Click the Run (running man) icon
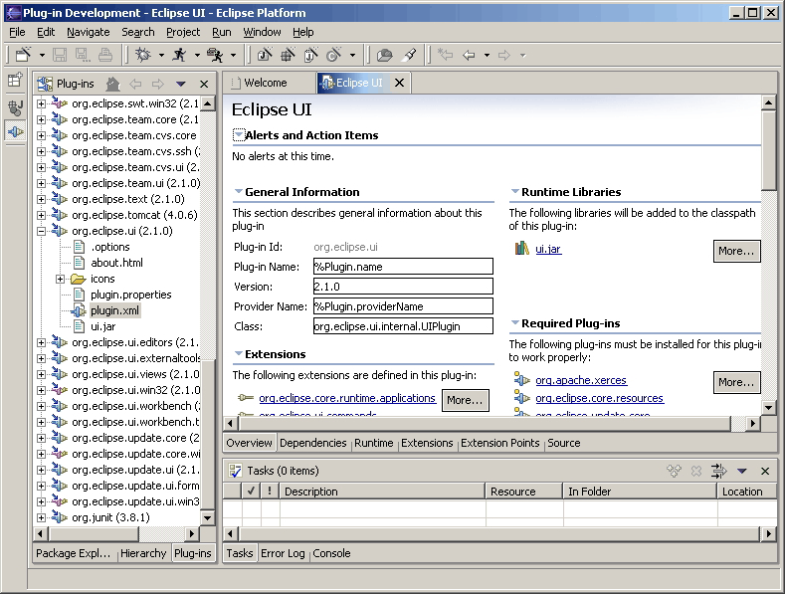The image size is (785, 594). (x=179, y=55)
